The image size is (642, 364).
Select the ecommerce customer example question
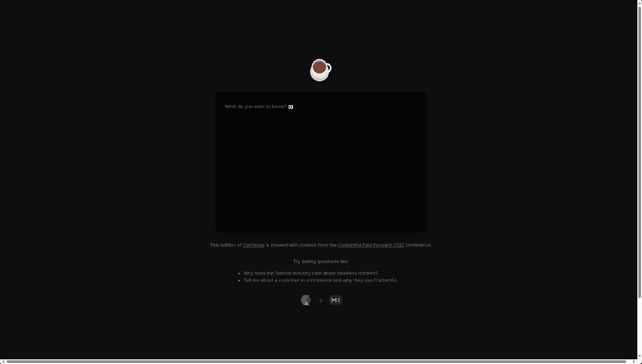click(x=320, y=280)
